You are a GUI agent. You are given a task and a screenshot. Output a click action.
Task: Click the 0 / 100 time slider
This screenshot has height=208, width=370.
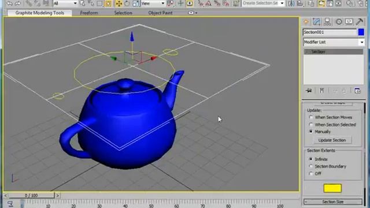pos(31,195)
